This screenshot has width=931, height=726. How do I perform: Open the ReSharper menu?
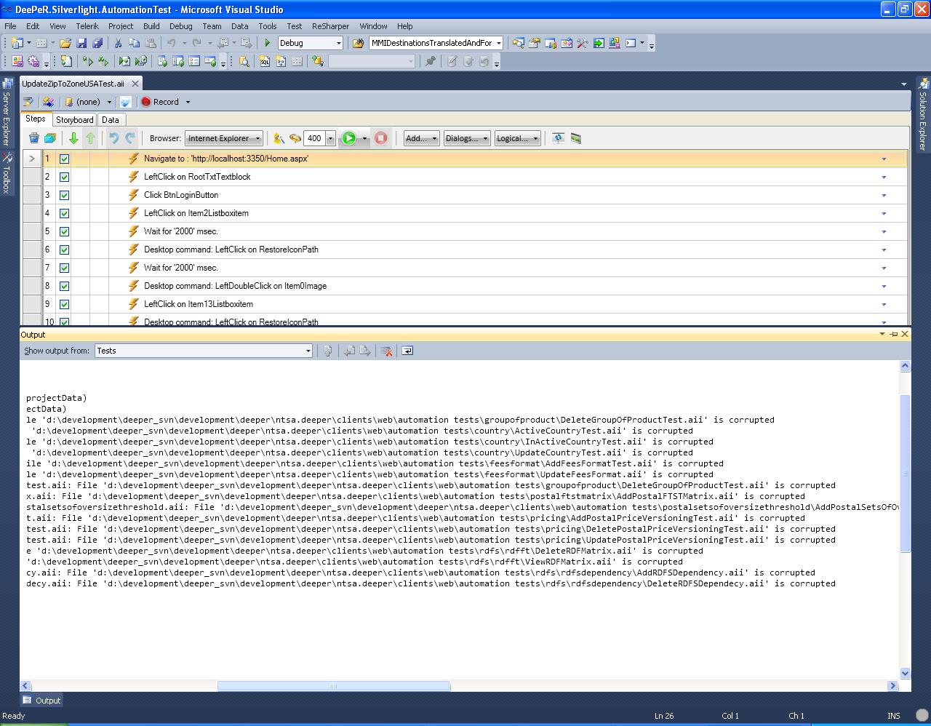point(330,25)
